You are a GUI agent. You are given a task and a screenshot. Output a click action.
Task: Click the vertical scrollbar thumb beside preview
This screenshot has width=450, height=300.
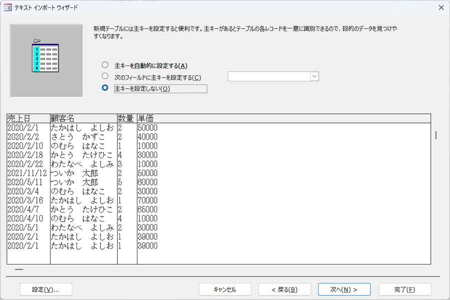[436, 135]
